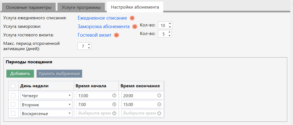Open time picker for Четверг start time
Viewport: 293px width, 125px height.
coord(114,96)
